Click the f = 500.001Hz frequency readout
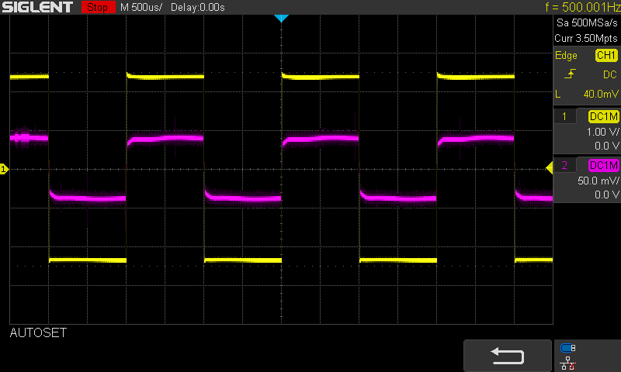621x372 pixels. (x=583, y=7)
